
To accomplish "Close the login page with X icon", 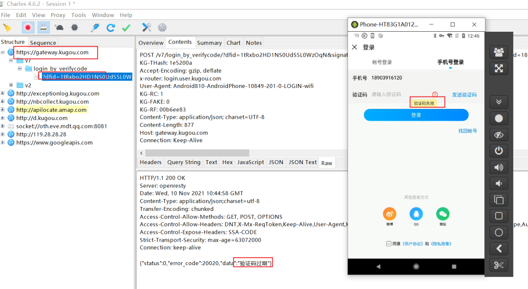I will [x=354, y=47].
